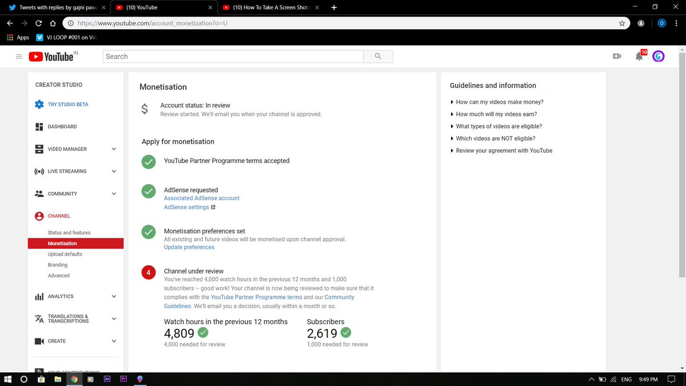Open 'VJ LOOP #001' bookmark
The height and width of the screenshot is (386, 686).
pyautogui.click(x=66, y=37)
